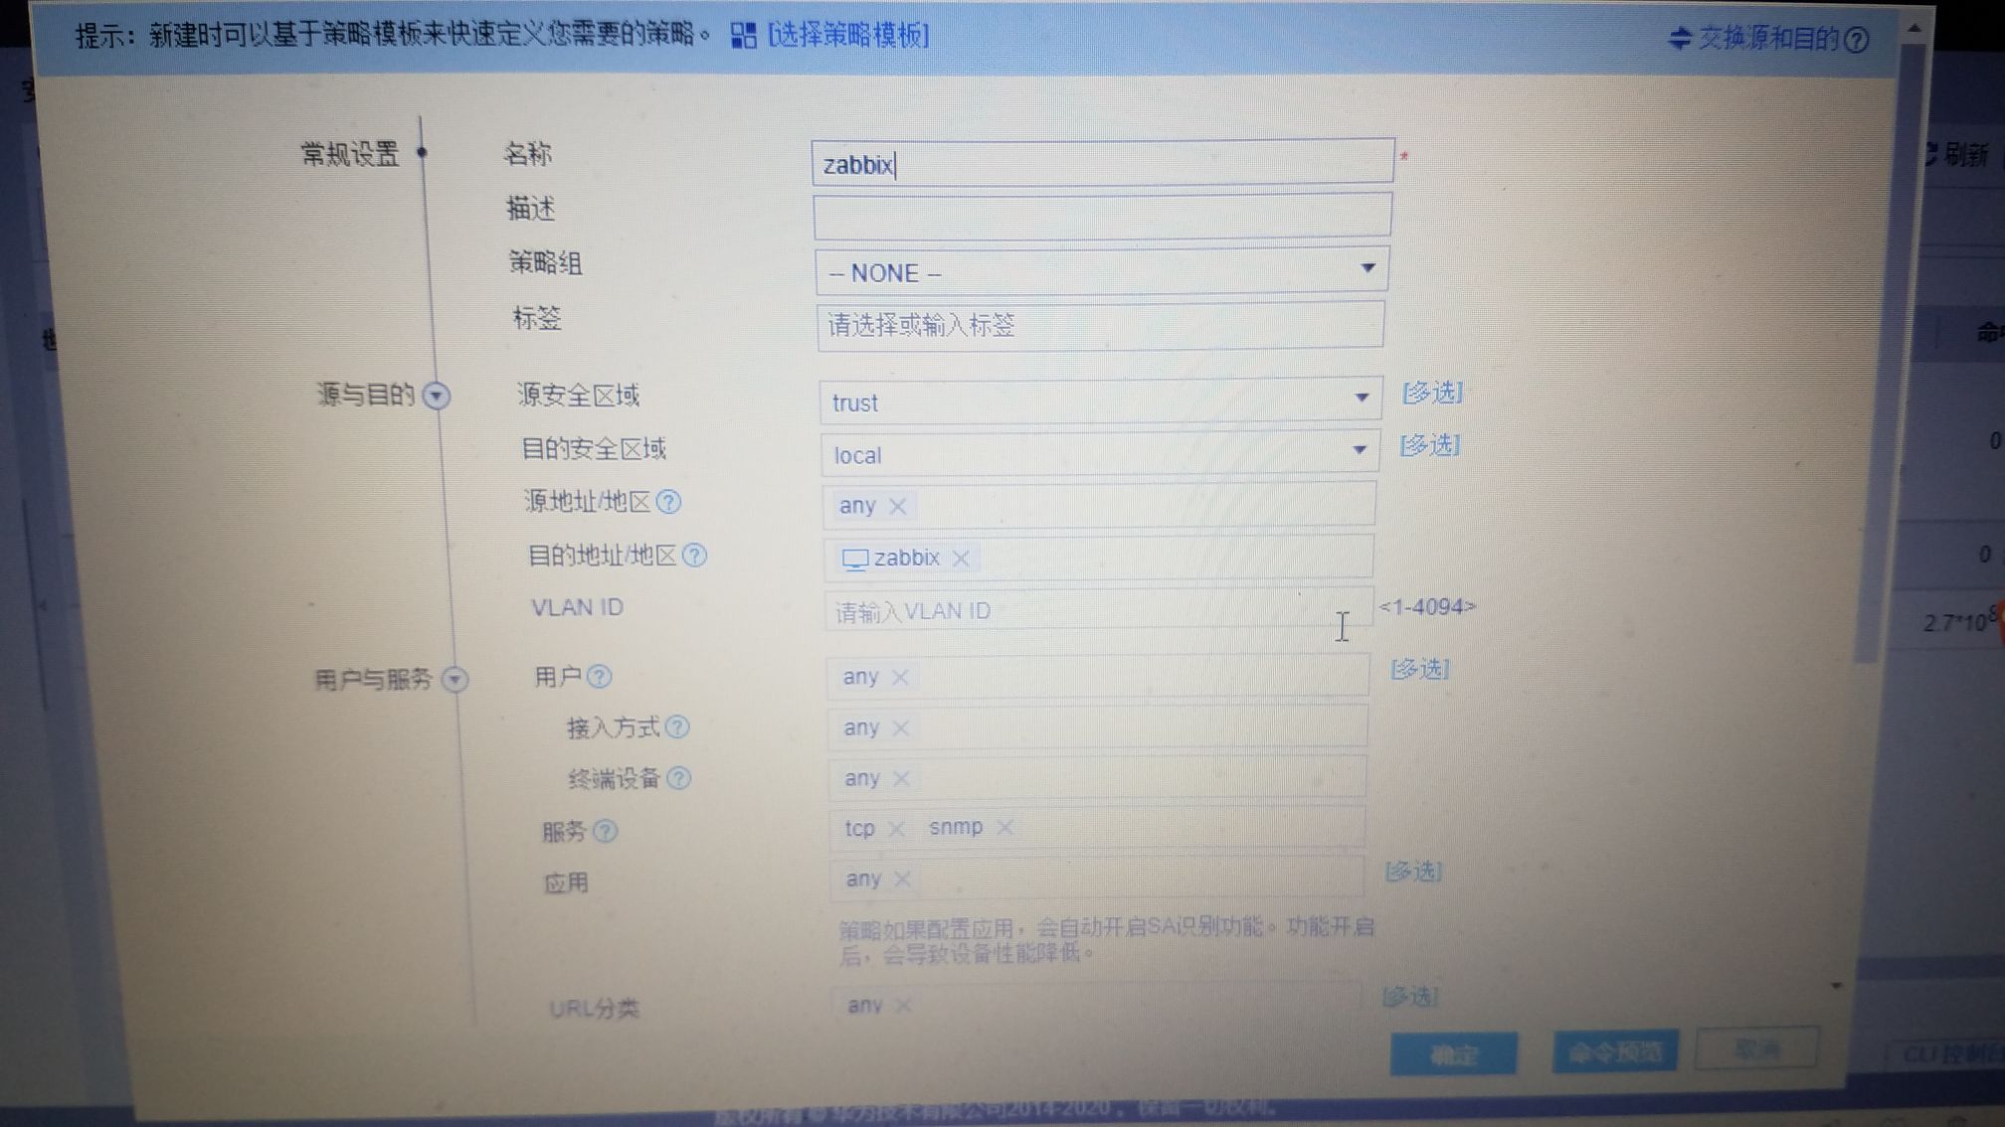This screenshot has width=2005, height=1127.
Task: Click help icon next to Service label
Action: click(605, 831)
